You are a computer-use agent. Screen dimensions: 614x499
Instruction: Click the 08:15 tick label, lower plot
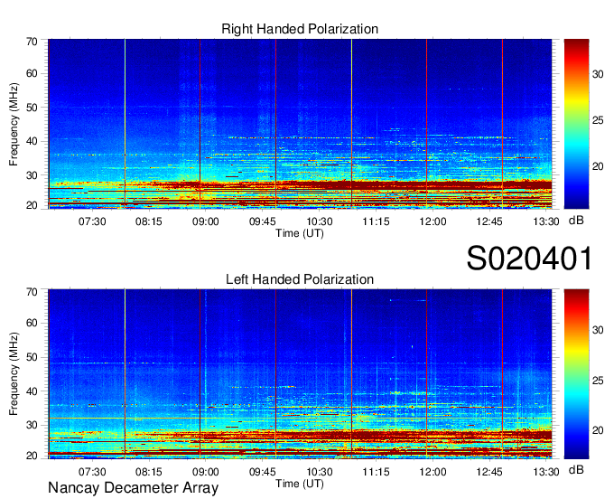pos(149,472)
